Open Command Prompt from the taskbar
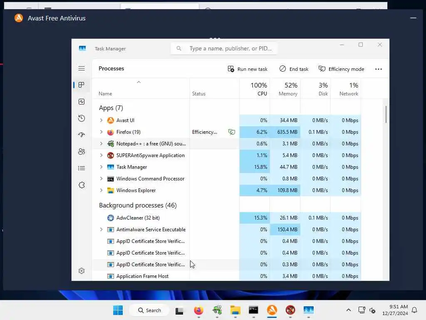The height and width of the screenshot is (320, 426). 253,310
